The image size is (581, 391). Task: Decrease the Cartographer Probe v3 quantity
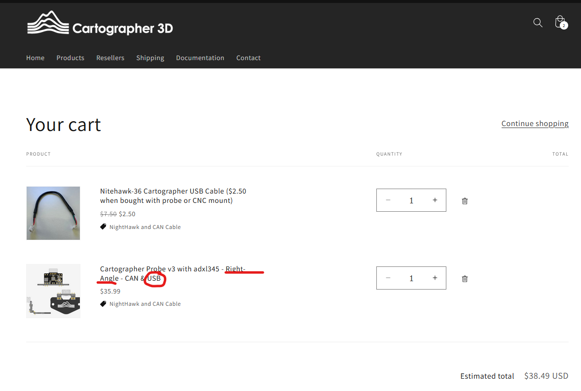coord(388,278)
